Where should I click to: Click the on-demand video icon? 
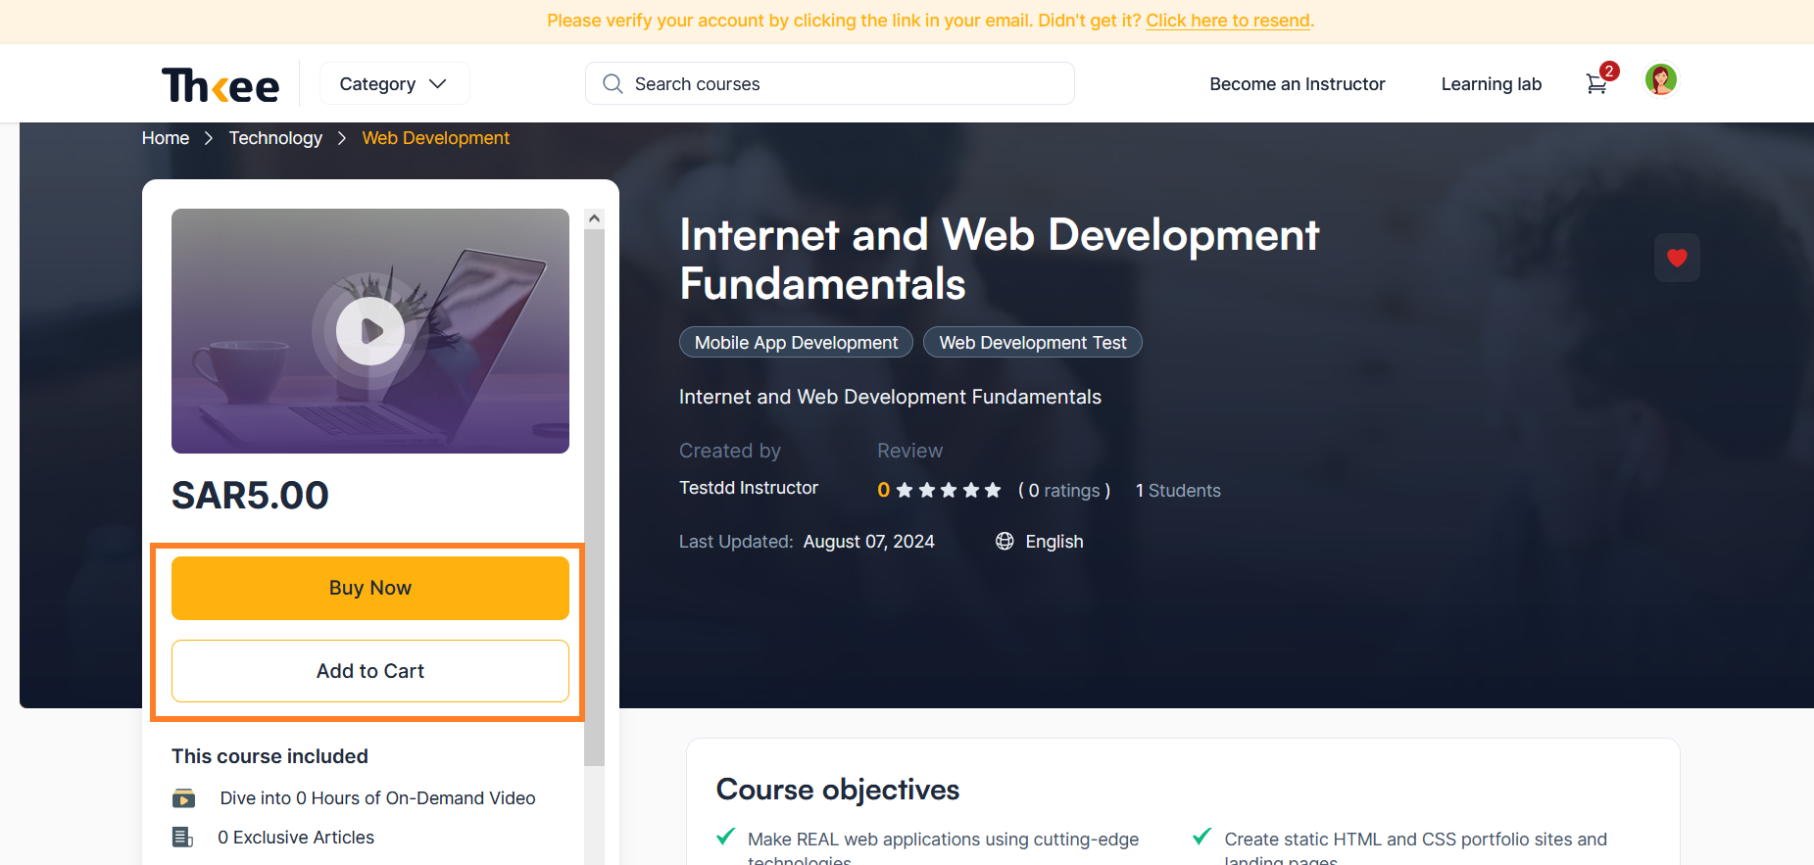(x=183, y=798)
